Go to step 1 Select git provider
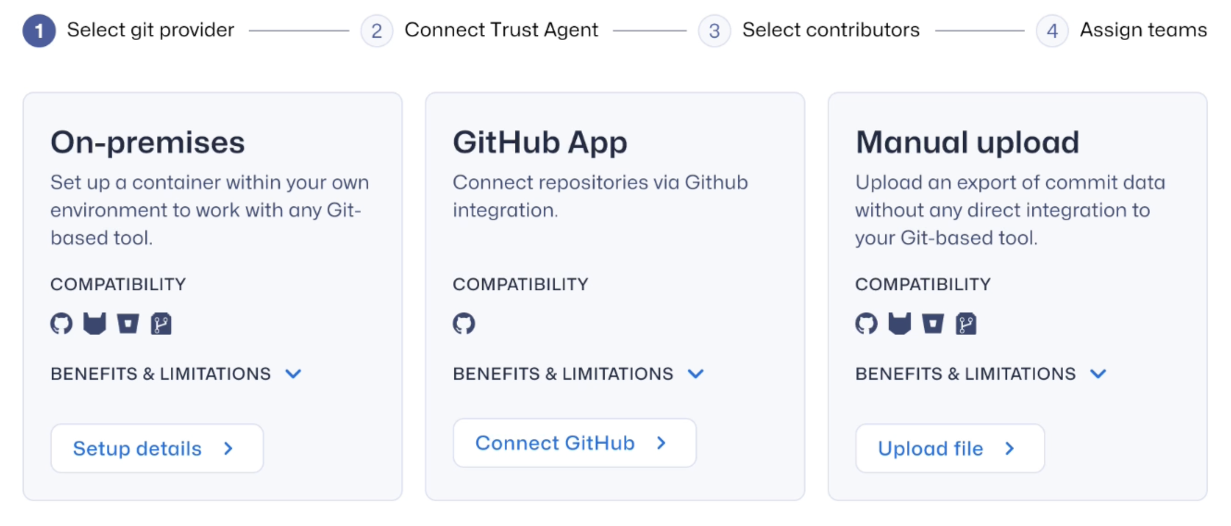The height and width of the screenshot is (526, 1231). tap(39, 31)
